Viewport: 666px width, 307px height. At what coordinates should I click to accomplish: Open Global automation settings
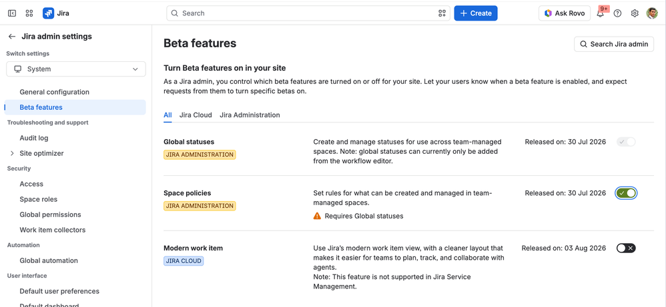tap(49, 260)
